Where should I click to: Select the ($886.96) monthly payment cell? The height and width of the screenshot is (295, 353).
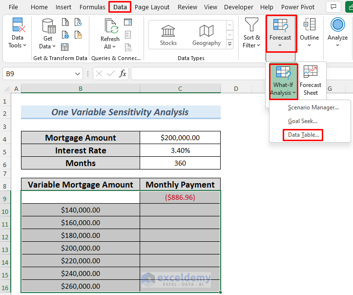[x=180, y=197]
